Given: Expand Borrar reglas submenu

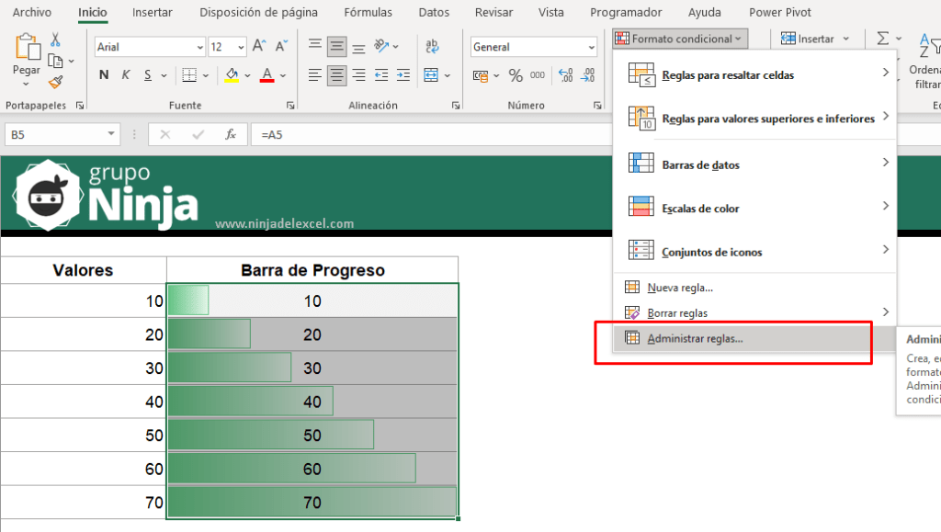Looking at the screenshot, I should point(755,312).
